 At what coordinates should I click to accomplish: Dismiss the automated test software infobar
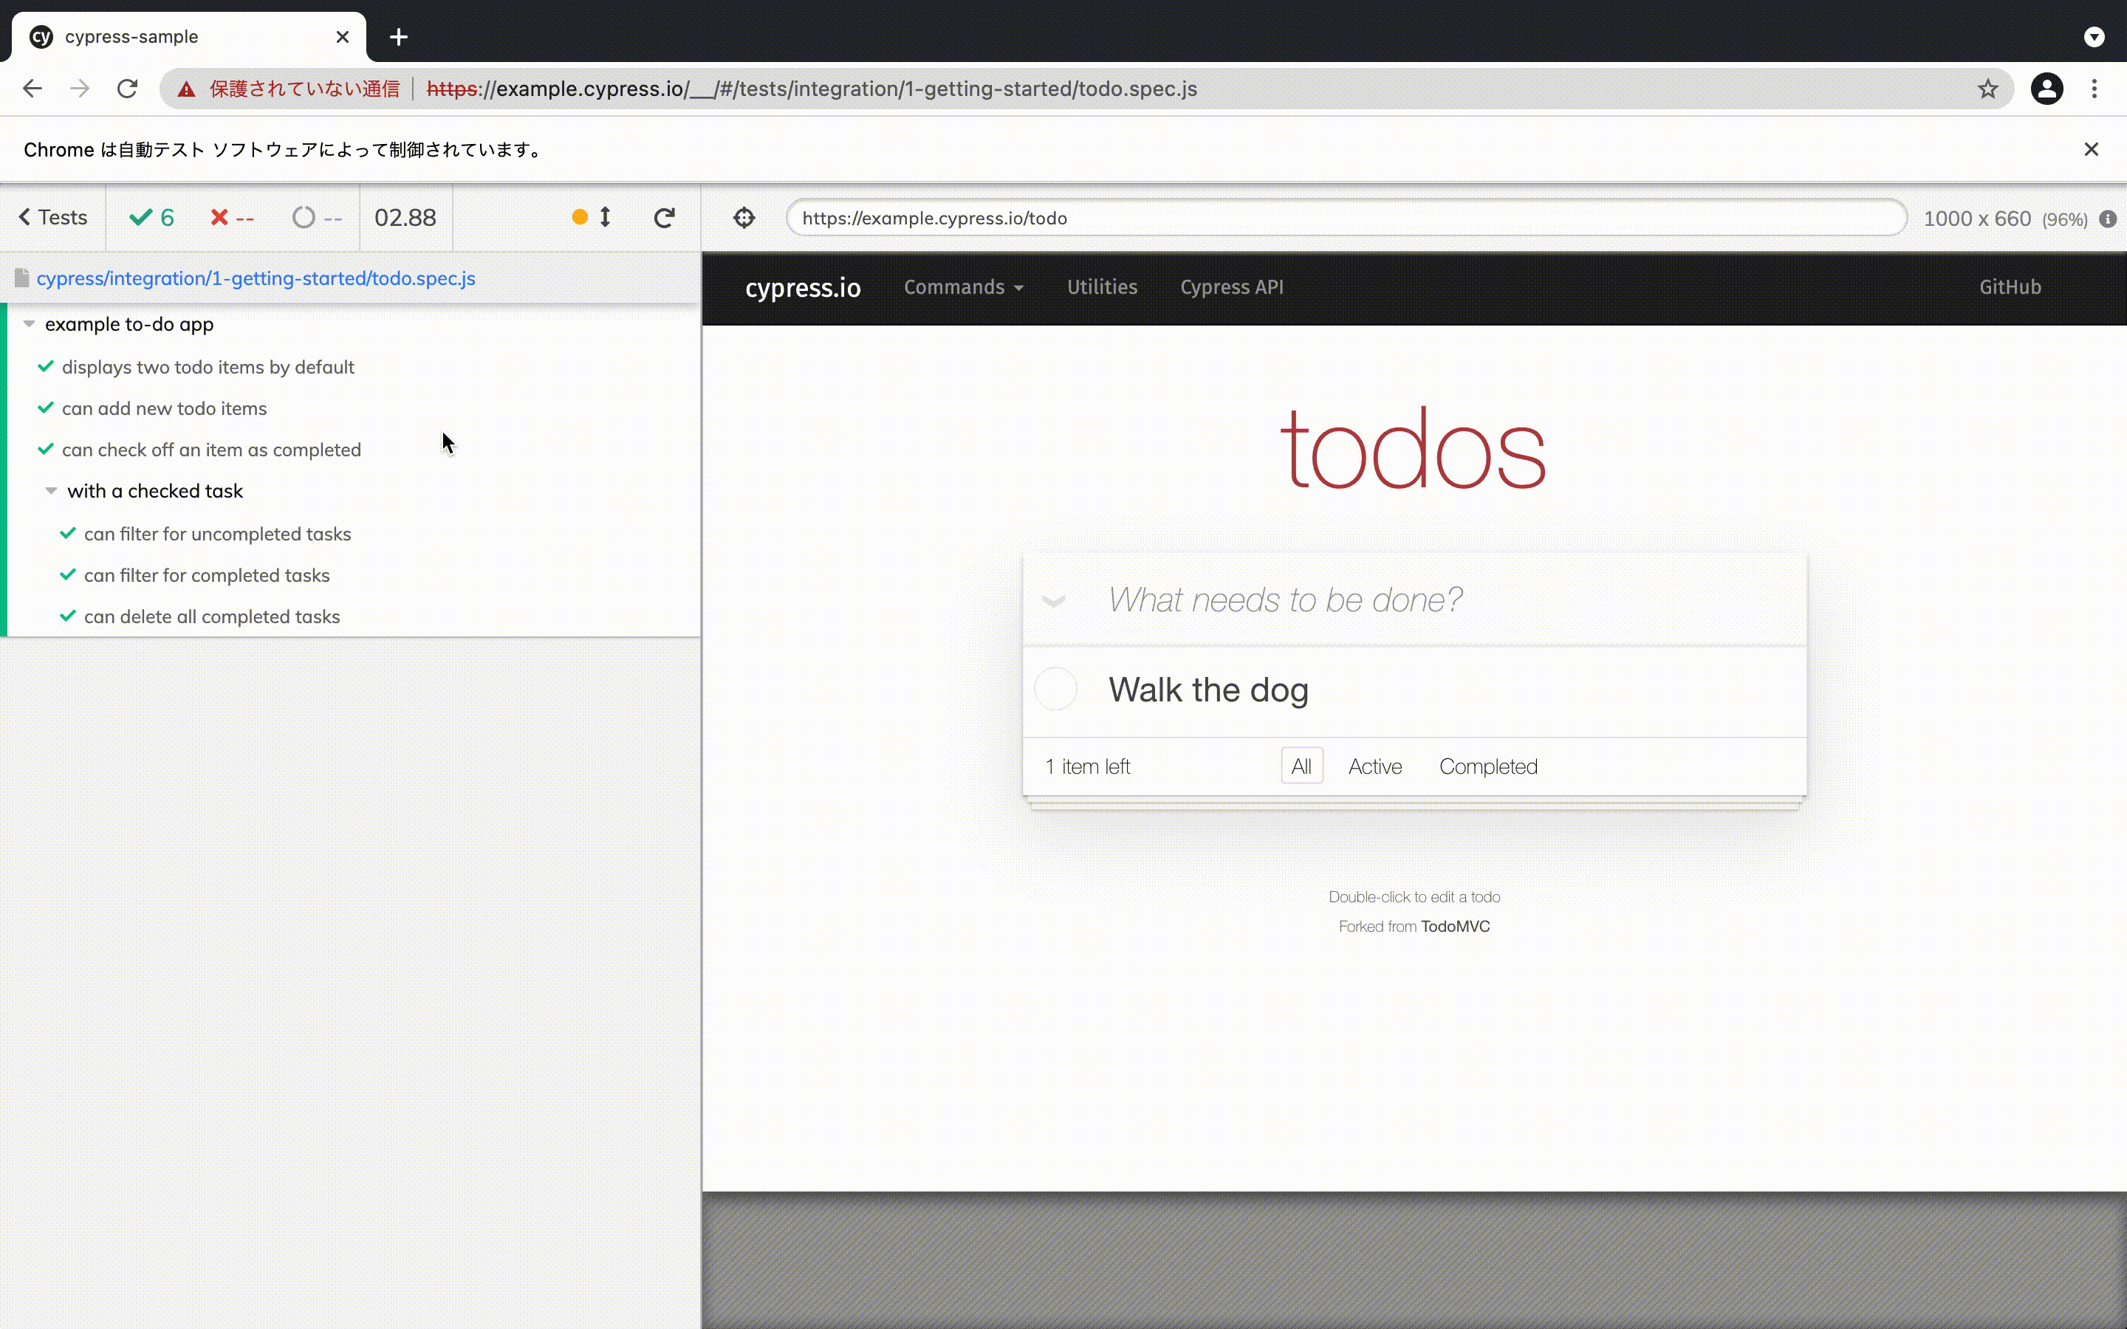click(2091, 149)
